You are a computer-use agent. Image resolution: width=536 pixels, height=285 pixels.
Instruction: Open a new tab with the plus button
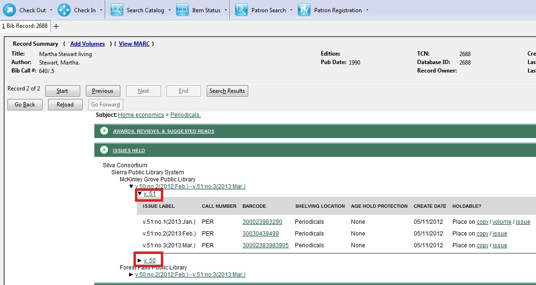[56, 26]
